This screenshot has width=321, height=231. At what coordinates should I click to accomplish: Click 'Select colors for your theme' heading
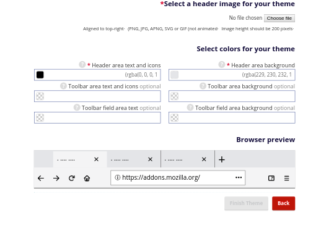pyautogui.click(x=245, y=49)
